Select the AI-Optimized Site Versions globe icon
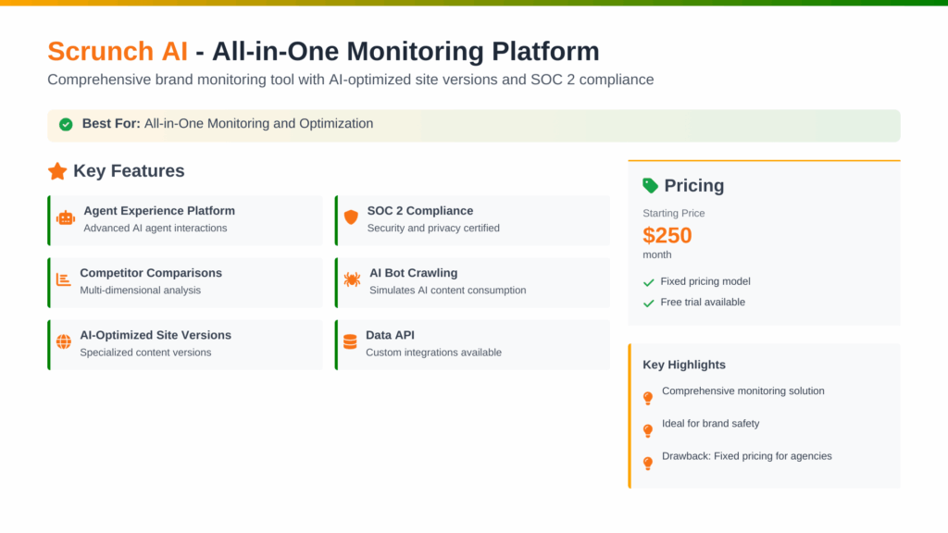The width and height of the screenshot is (948, 533). [x=63, y=342]
